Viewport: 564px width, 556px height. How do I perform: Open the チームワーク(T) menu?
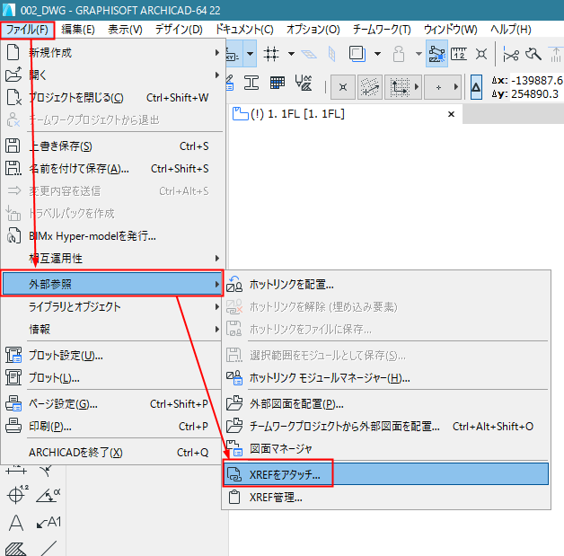pos(382,30)
